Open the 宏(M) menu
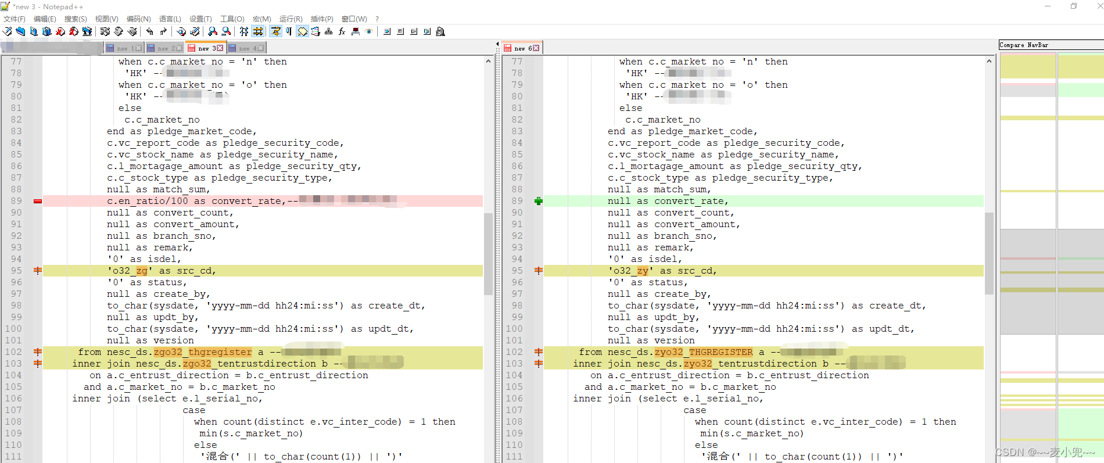The height and width of the screenshot is (463, 1104). 262,19
